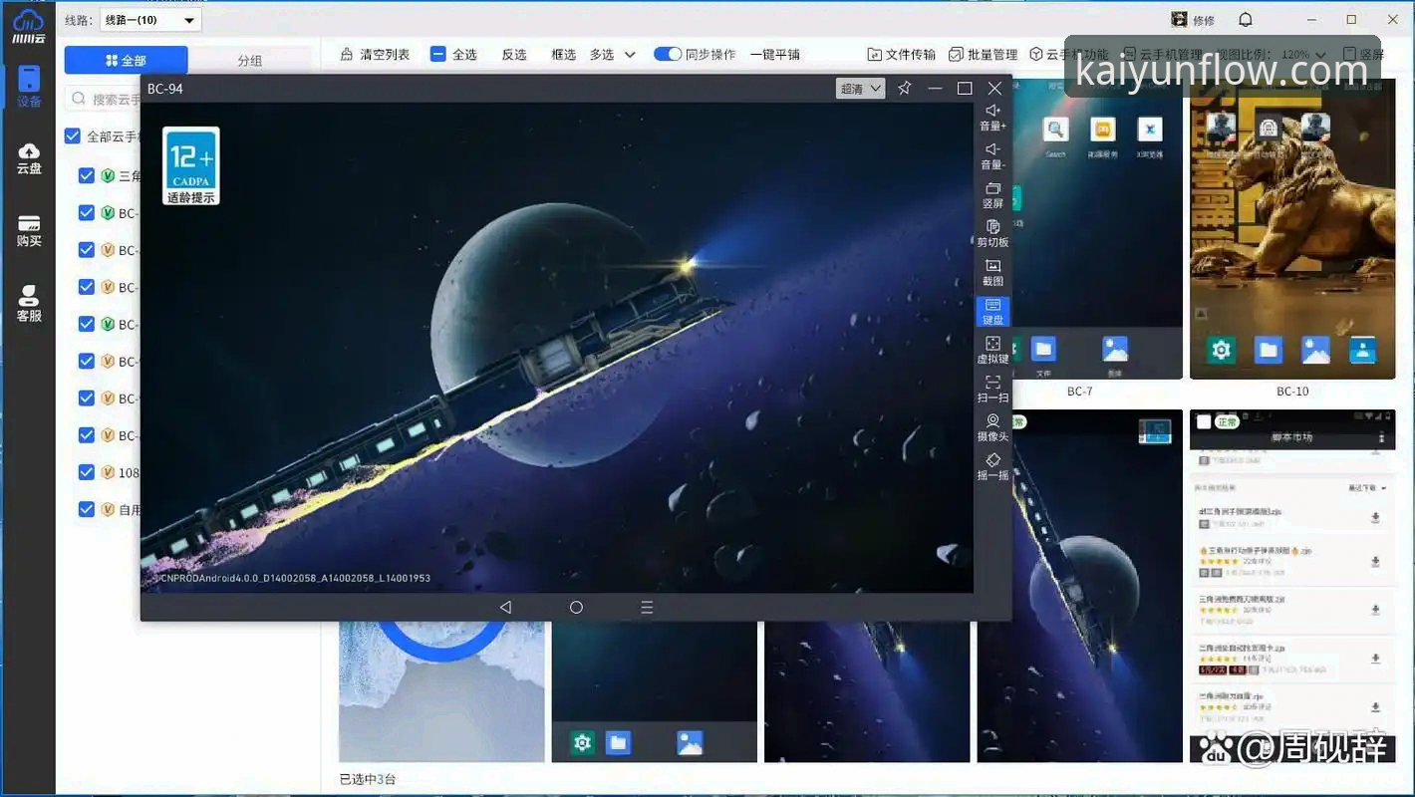Click the 反选 invert selection button
Screen dimensions: 1415x797
(514, 54)
